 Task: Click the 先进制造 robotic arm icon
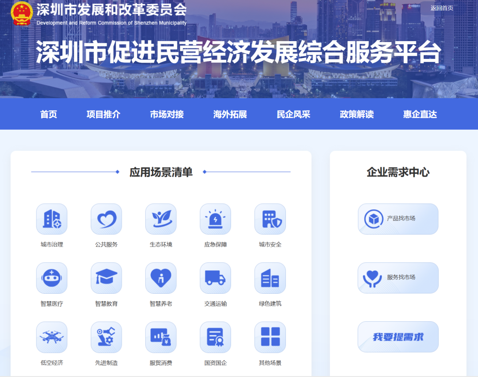pos(106,337)
